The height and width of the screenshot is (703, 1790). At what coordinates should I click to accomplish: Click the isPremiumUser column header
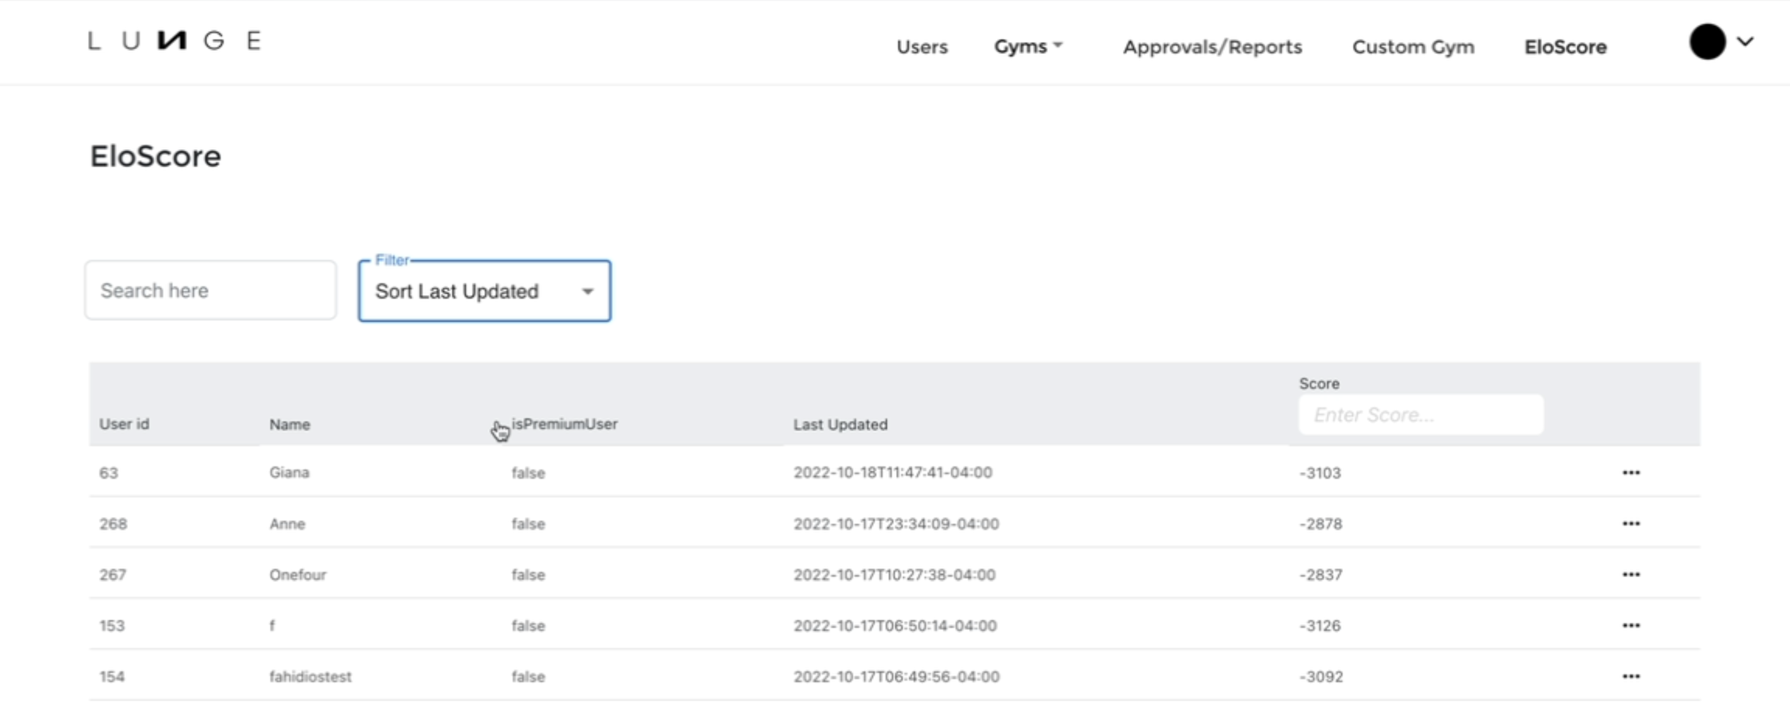[564, 424]
